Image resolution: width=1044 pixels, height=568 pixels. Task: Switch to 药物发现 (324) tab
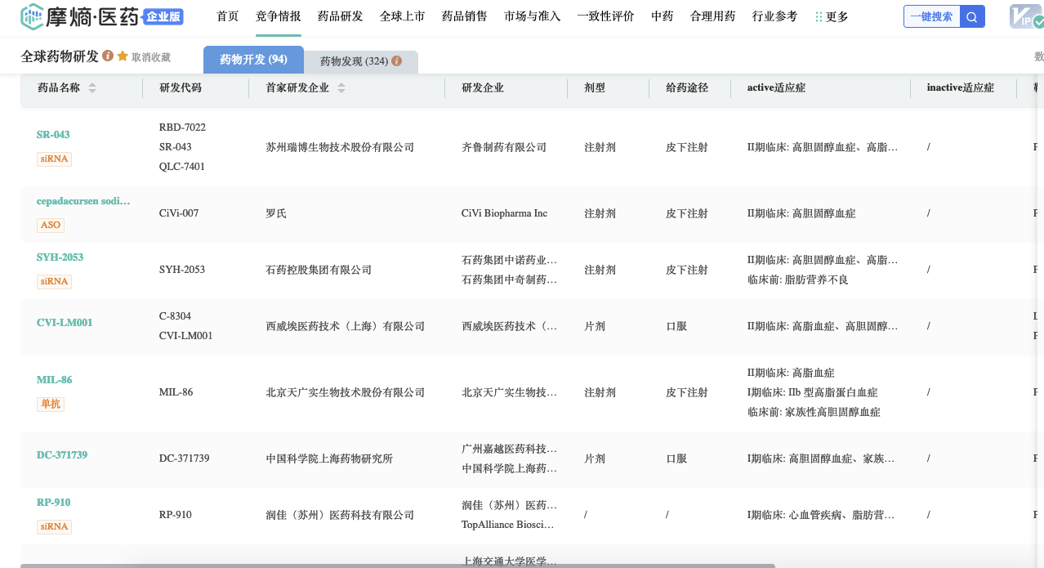coord(361,61)
